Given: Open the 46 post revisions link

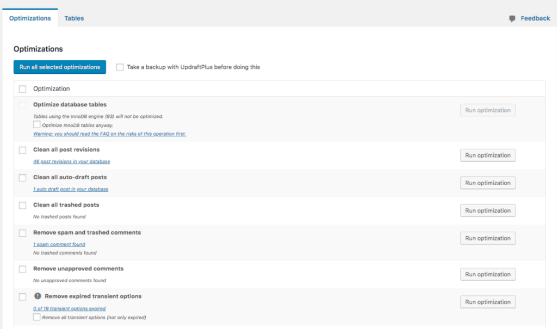Looking at the screenshot, I should point(71,162).
